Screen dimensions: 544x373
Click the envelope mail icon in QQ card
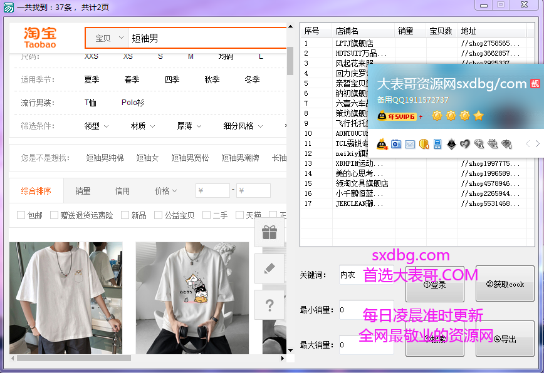click(x=410, y=144)
